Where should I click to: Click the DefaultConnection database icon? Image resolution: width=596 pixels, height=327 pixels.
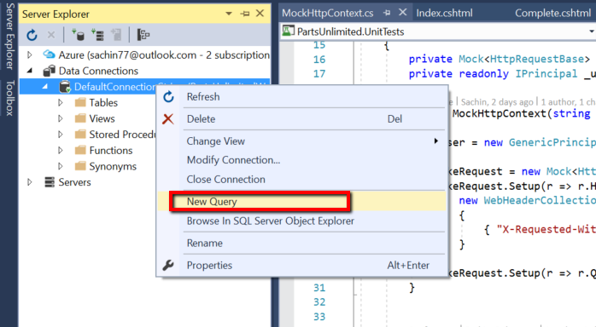point(65,87)
